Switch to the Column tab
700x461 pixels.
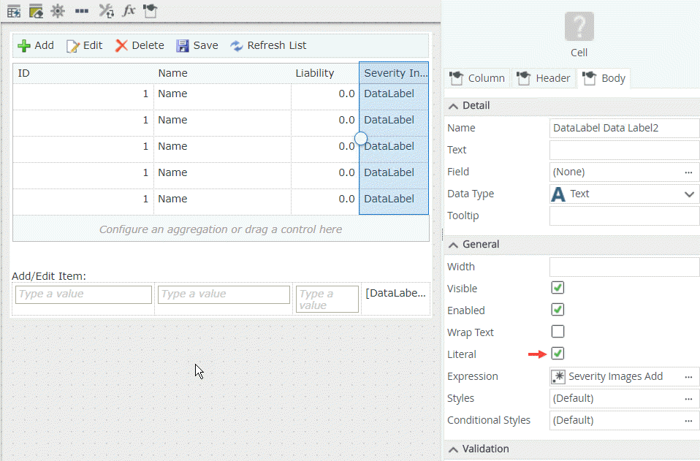(477, 78)
